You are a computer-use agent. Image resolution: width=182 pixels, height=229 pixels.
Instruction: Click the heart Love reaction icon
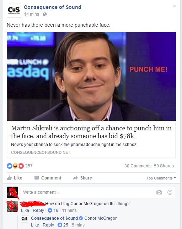[21, 166]
